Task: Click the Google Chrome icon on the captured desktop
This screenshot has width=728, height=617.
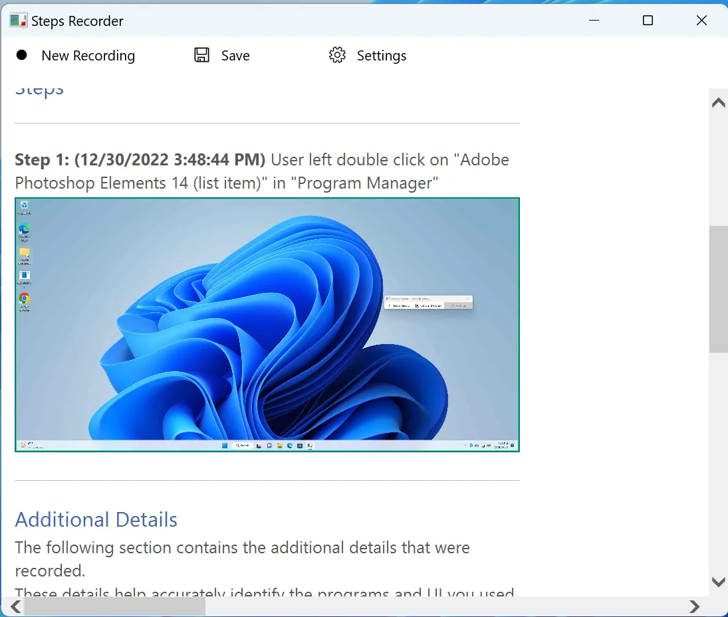Action: (x=24, y=299)
